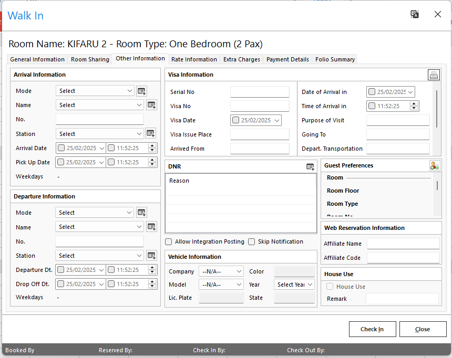The width and height of the screenshot is (452, 358).
Task: Click add icon beside Arrival Name dropdown
Action: [151, 105]
